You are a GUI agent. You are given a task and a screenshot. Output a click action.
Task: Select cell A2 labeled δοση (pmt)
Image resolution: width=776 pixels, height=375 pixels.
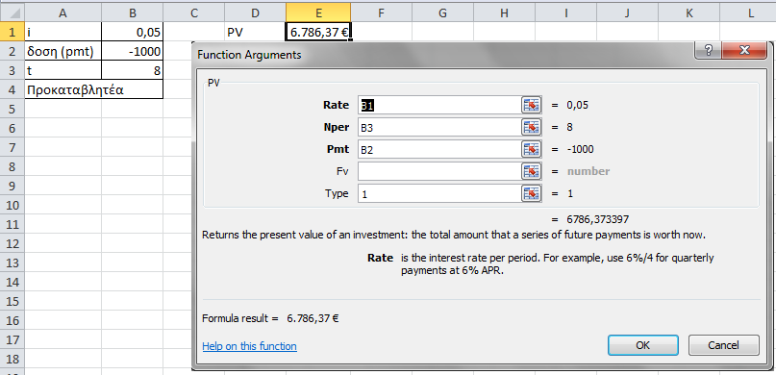[x=63, y=51]
